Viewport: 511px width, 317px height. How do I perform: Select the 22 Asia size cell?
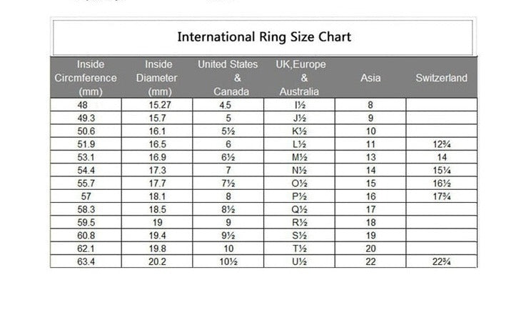coord(370,262)
